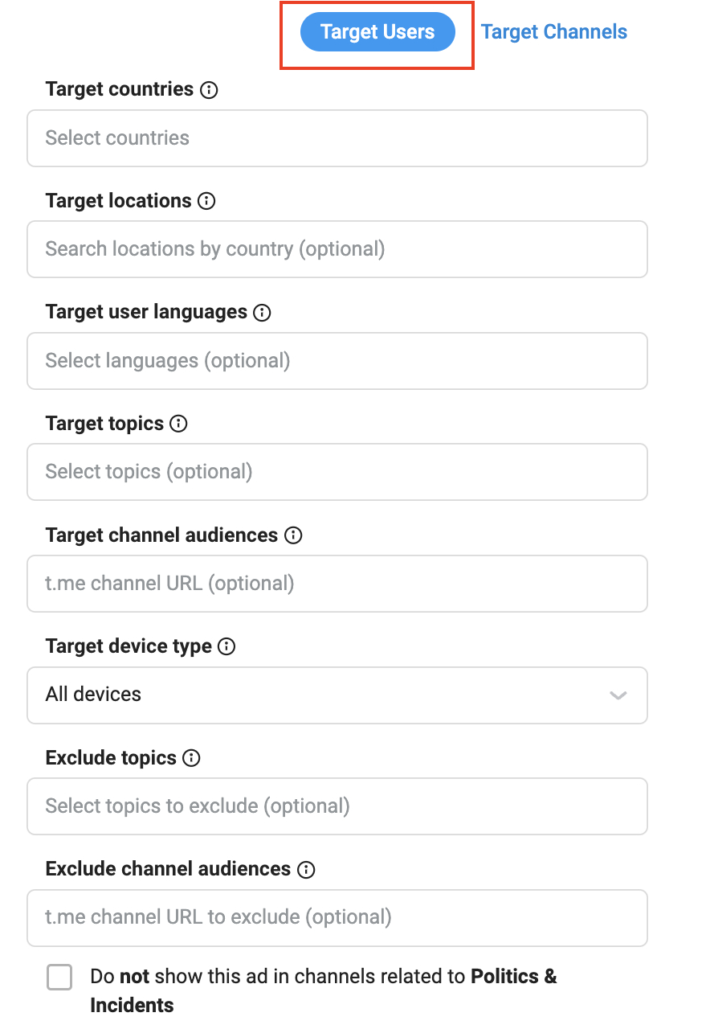Click the channel URL to exclude field
710x1025 pixels.
pos(337,917)
